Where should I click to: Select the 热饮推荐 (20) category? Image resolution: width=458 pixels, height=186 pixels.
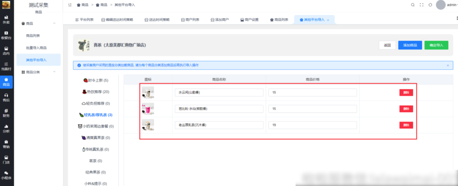pyautogui.click(x=96, y=92)
